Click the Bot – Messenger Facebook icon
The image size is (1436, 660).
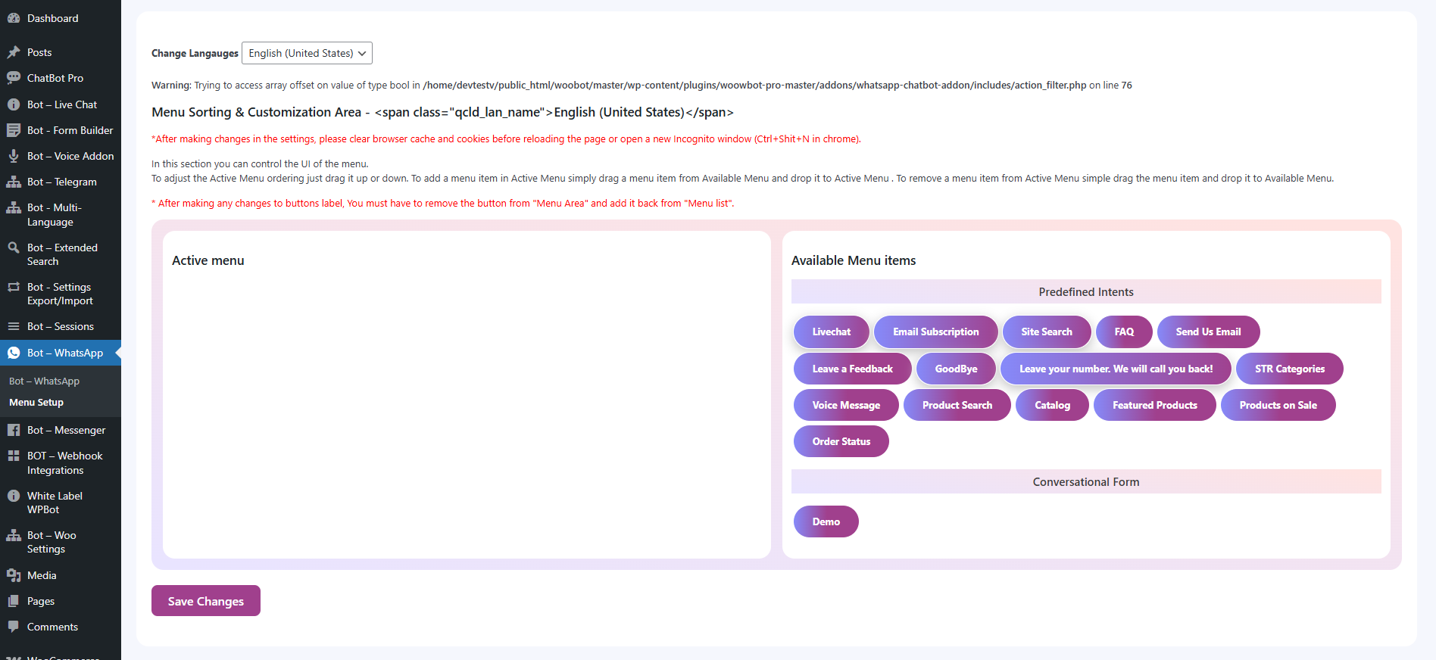point(14,430)
